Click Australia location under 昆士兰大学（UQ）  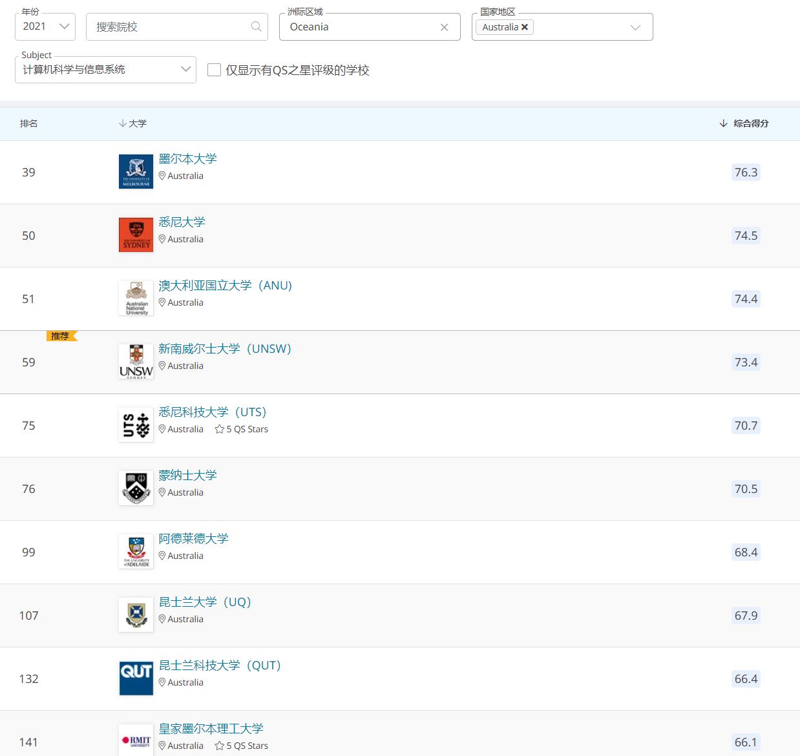[x=181, y=619]
